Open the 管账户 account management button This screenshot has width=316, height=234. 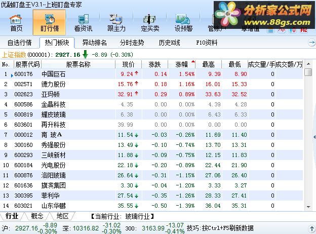coord(217,29)
